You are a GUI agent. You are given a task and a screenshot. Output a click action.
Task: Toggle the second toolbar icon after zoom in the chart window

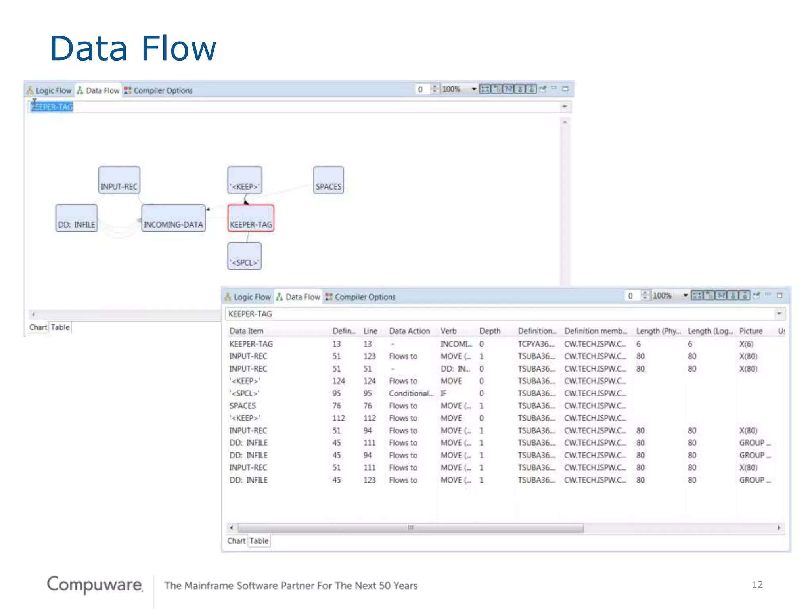(x=497, y=89)
